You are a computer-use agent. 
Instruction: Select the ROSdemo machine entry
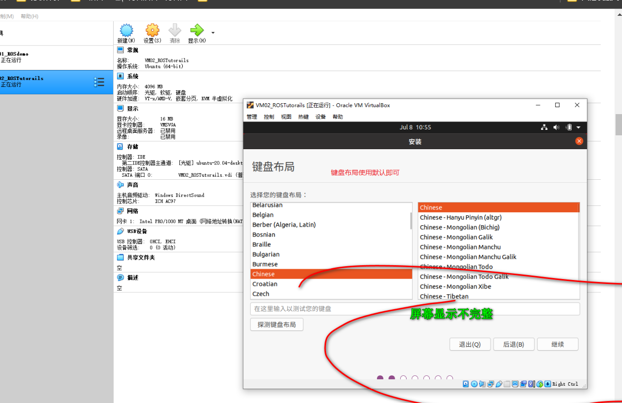tap(56, 57)
